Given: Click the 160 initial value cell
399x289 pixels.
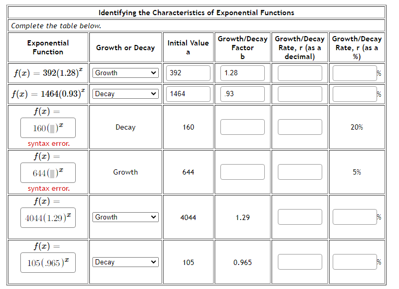Looking at the screenshot, I should [x=189, y=127].
